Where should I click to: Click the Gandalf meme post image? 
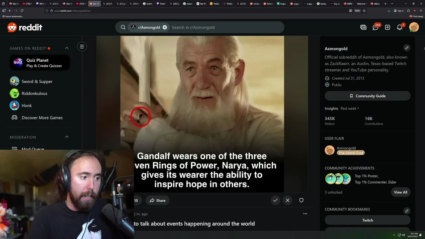(x=202, y=114)
